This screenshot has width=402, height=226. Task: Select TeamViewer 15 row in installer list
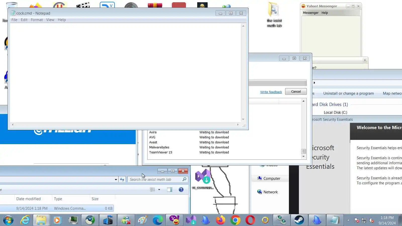click(x=224, y=152)
